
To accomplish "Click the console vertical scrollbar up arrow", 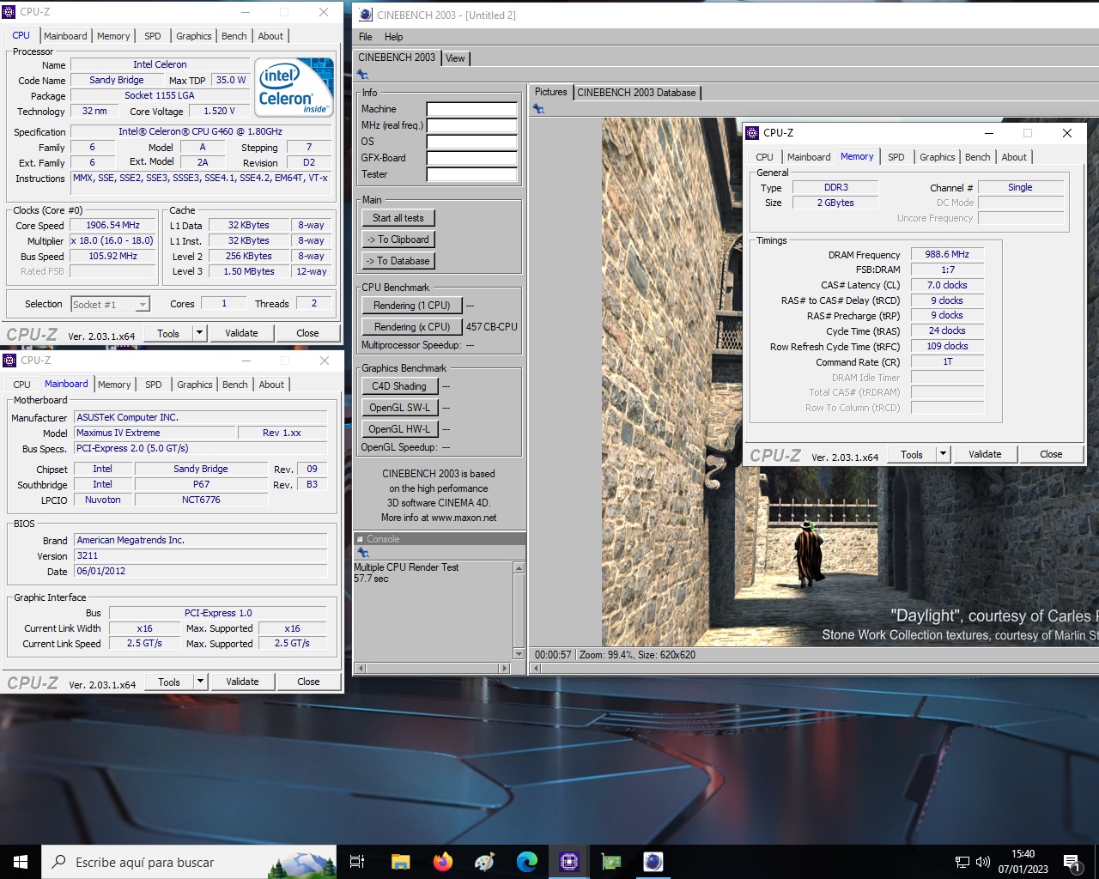I will pos(519,567).
